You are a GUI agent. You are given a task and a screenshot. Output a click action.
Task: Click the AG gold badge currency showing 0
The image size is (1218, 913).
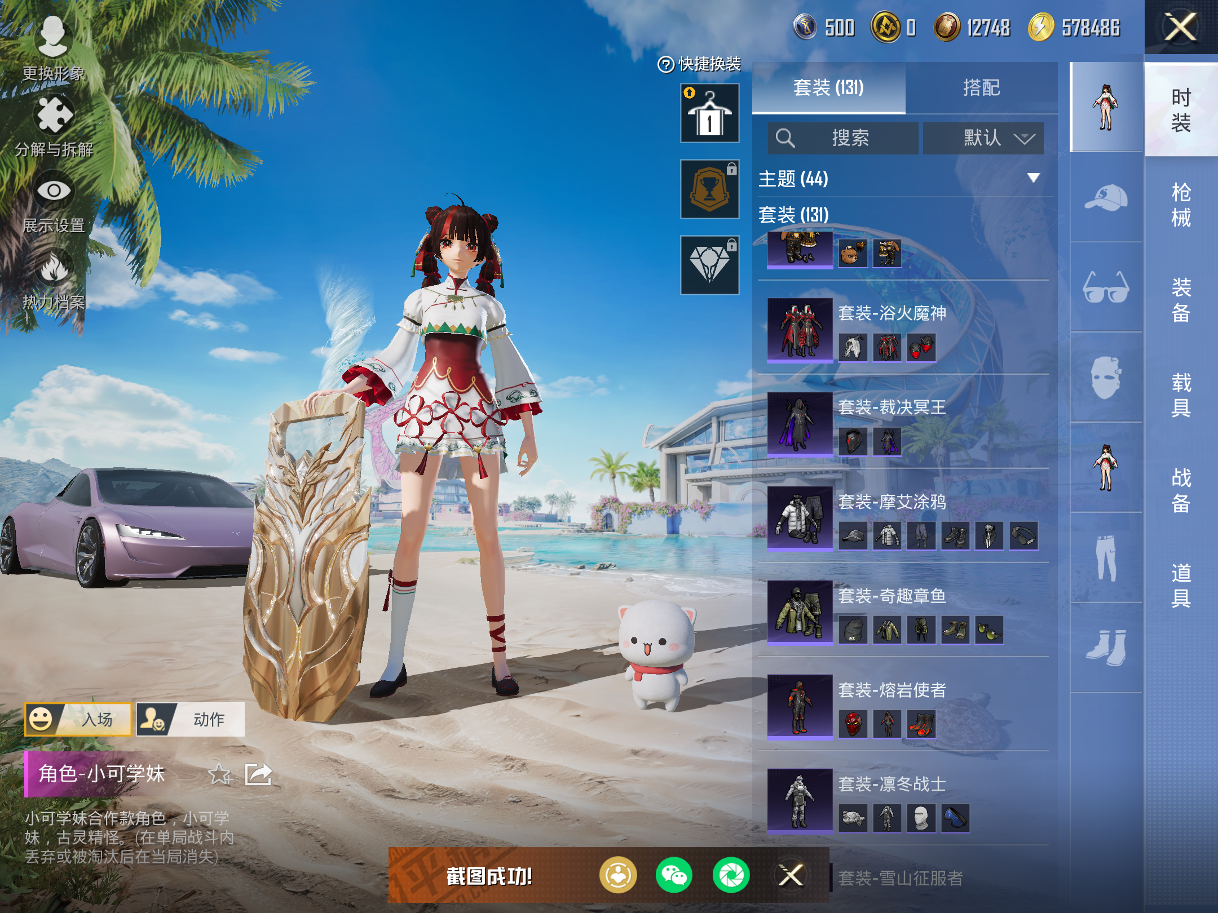click(894, 27)
